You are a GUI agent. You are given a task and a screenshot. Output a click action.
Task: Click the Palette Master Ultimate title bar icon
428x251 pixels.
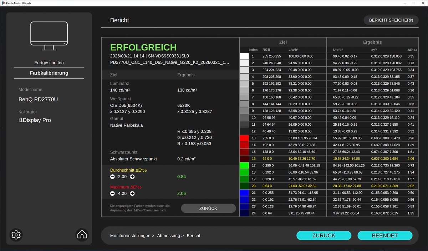[3, 3]
